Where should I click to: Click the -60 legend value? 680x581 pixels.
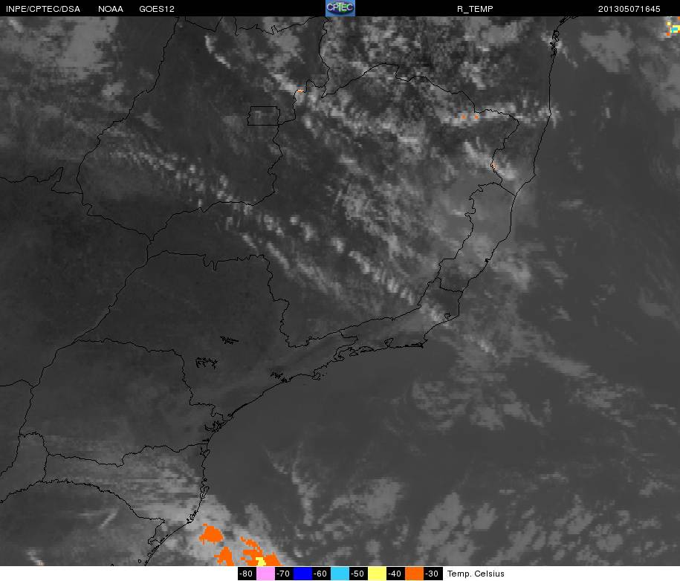(x=321, y=574)
